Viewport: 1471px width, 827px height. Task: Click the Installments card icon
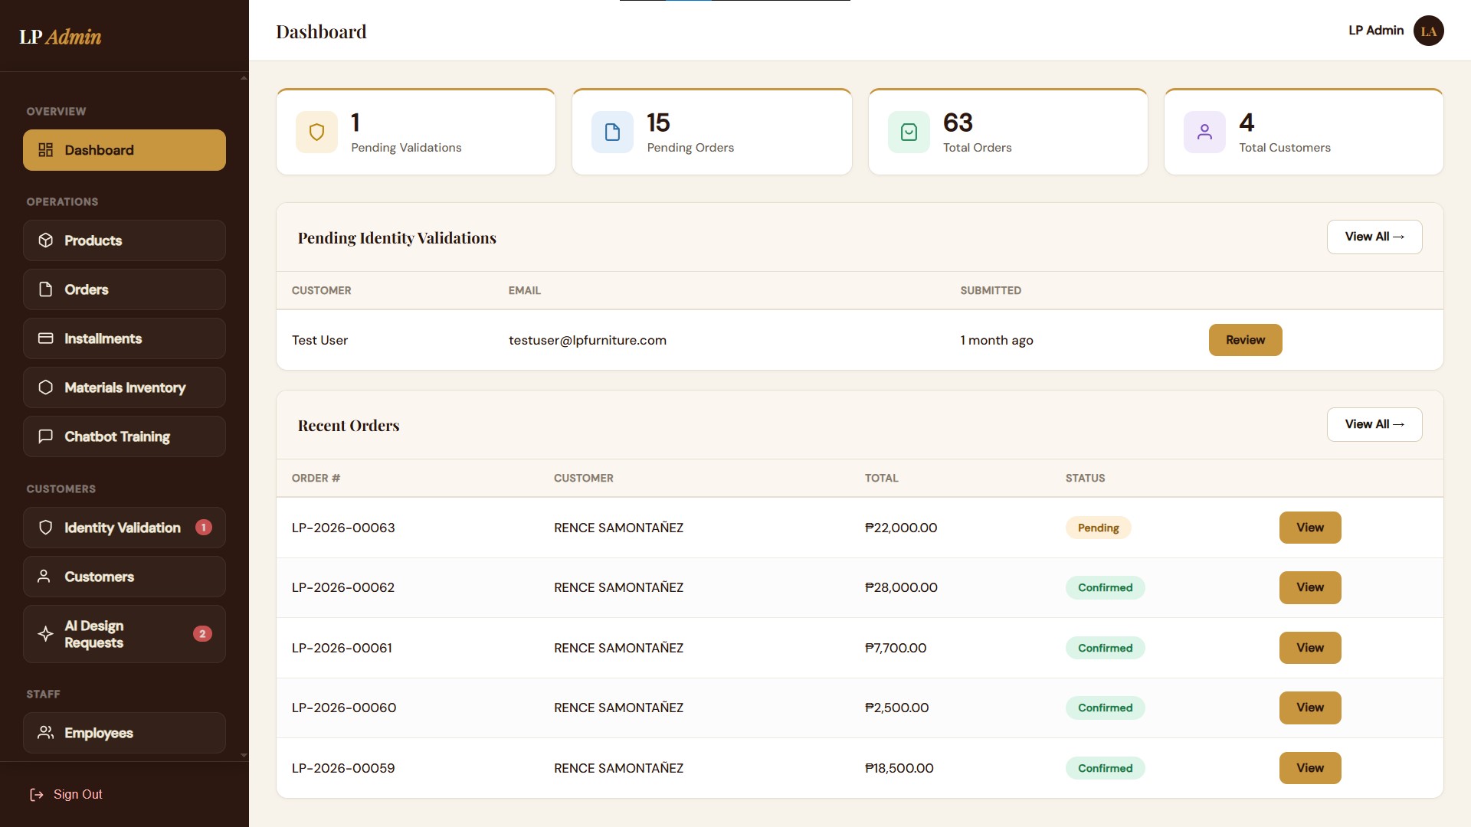(46, 338)
